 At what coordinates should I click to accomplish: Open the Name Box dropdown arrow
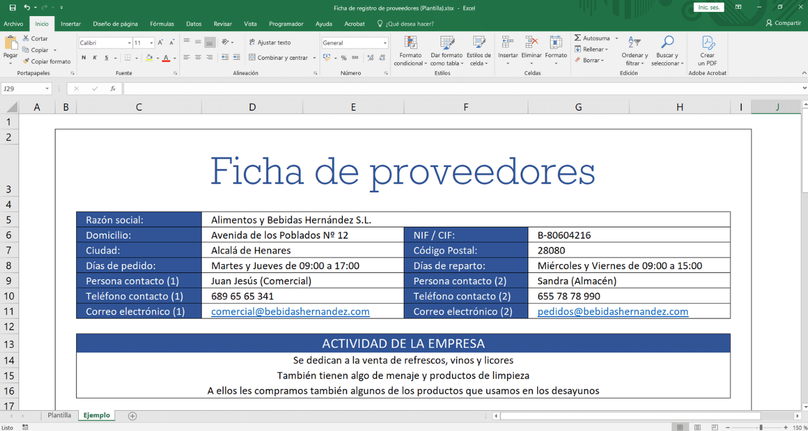(47, 89)
